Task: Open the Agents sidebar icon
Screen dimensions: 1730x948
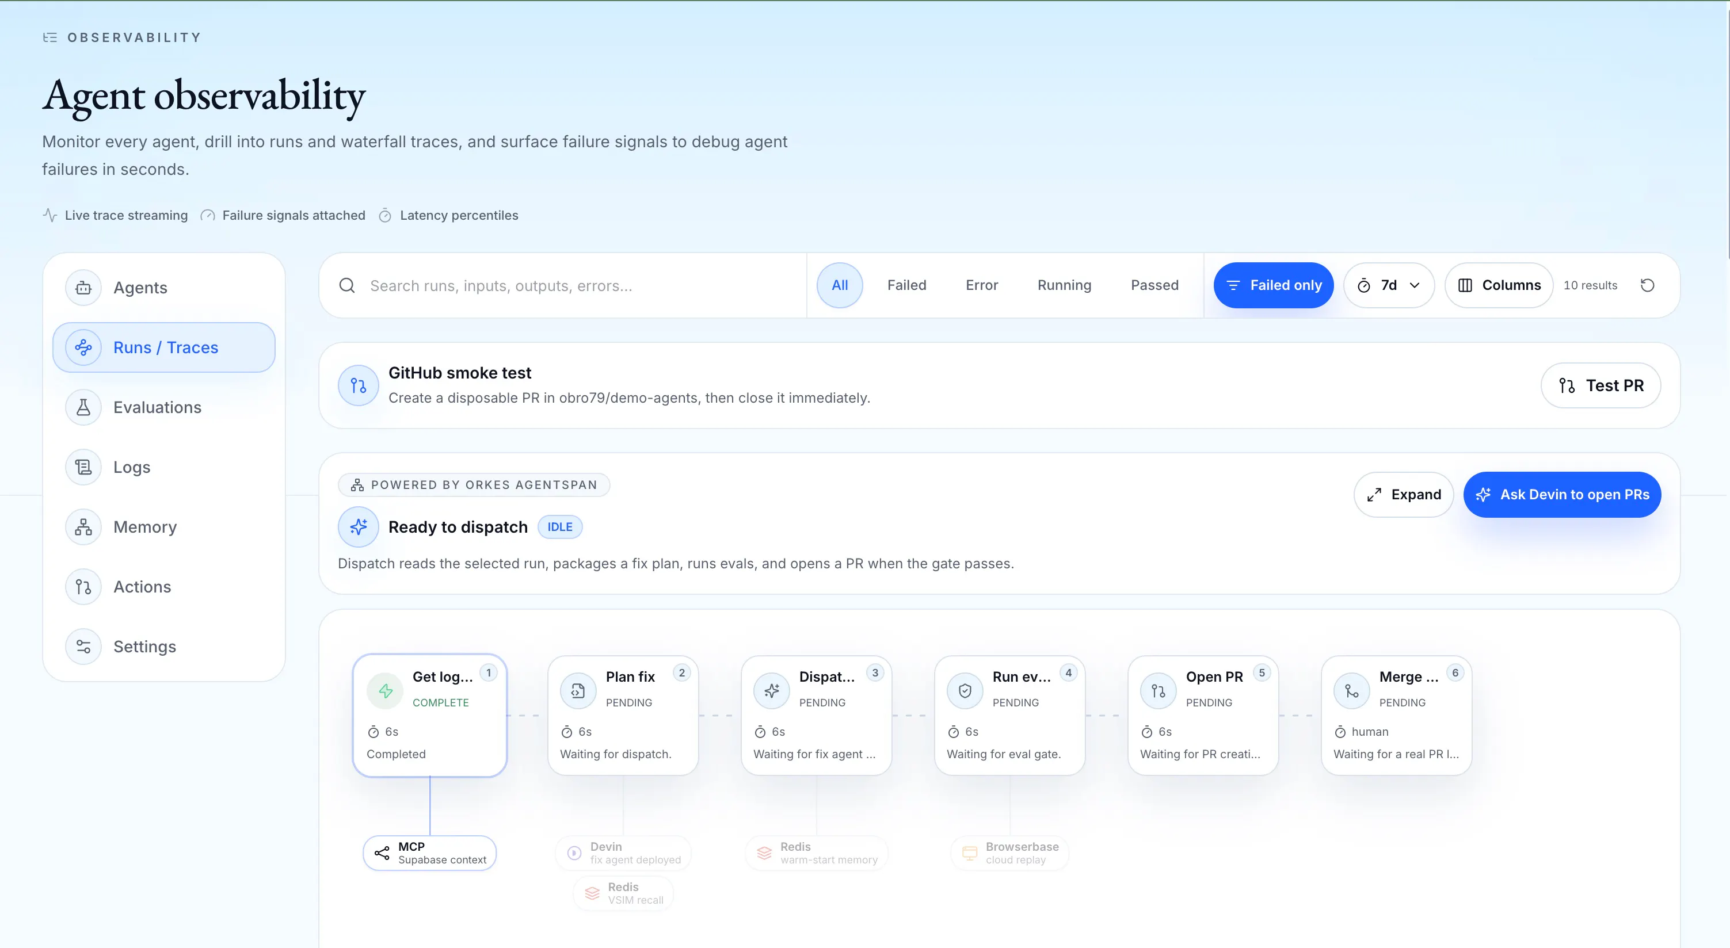Action: click(83, 288)
